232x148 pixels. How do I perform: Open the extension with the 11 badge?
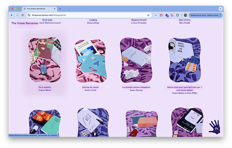pyautogui.click(x=167, y=15)
